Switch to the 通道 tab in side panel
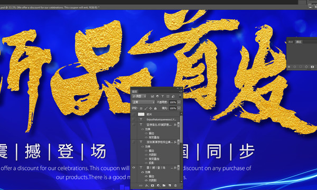317x190 pixels. point(291,42)
